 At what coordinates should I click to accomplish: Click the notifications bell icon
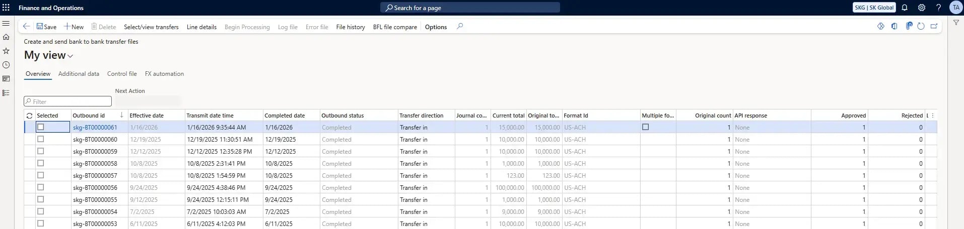905,8
